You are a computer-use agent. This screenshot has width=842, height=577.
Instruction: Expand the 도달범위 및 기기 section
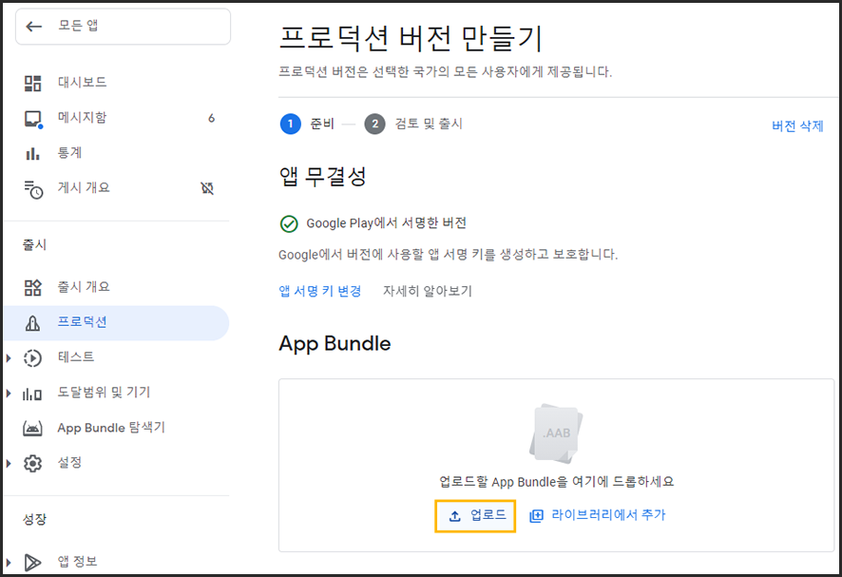point(10,393)
